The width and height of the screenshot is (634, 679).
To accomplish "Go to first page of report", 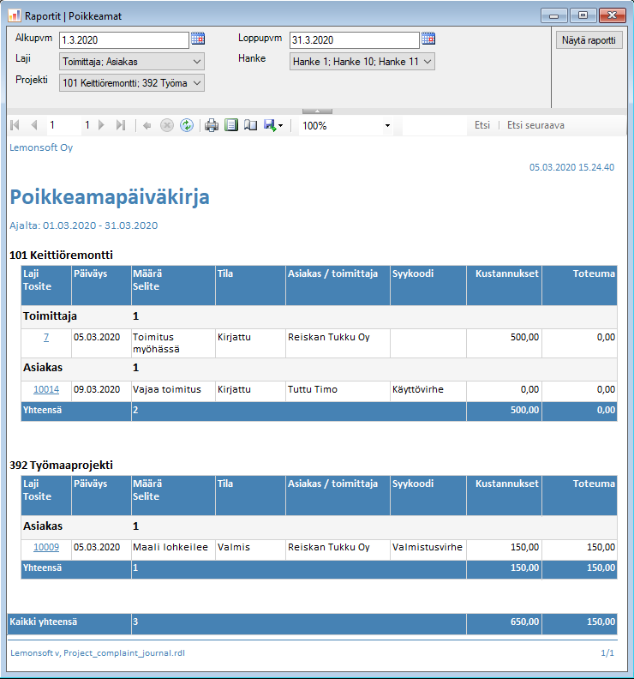I will 15,125.
